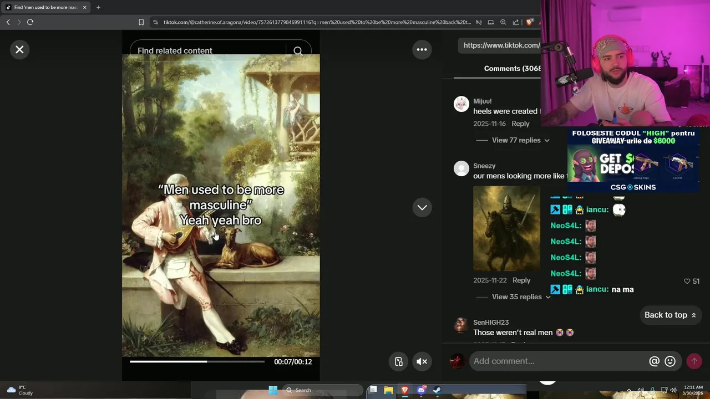Open Mijuu!'s profile avatar
710x399 pixels.
pyautogui.click(x=461, y=104)
